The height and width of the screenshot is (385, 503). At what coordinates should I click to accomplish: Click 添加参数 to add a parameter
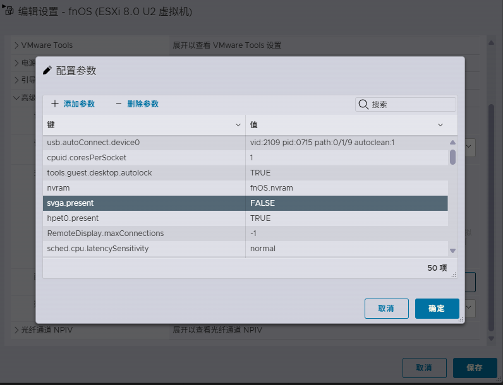(x=79, y=104)
